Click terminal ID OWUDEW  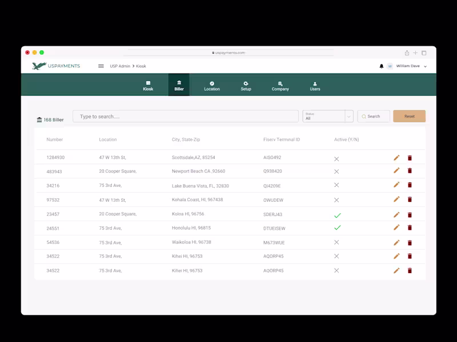[x=274, y=200]
